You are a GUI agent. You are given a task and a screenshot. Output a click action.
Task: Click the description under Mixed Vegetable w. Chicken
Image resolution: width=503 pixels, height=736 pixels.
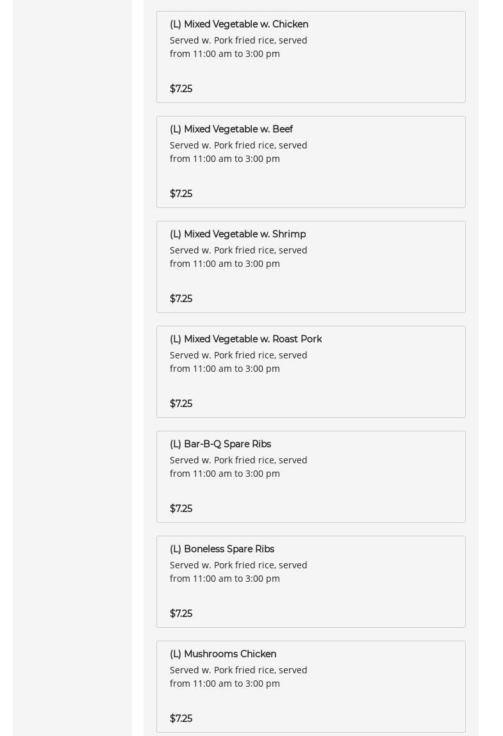tap(238, 47)
